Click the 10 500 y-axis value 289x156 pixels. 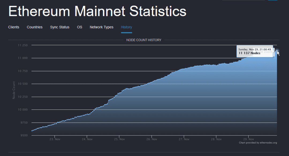click(23, 84)
